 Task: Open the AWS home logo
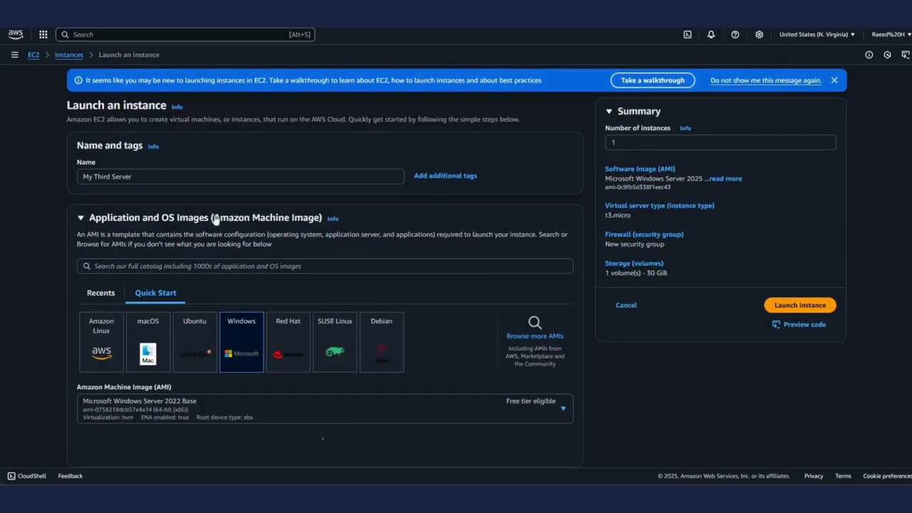click(16, 34)
